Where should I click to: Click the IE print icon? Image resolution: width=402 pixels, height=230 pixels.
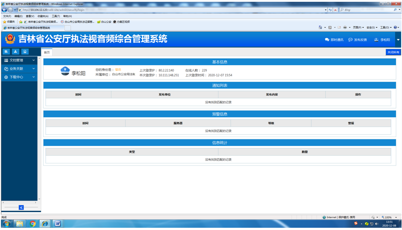click(345, 27)
